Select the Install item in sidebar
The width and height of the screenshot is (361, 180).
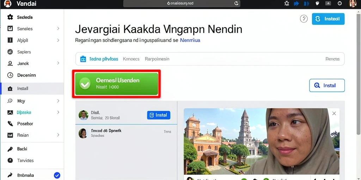(32, 89)
